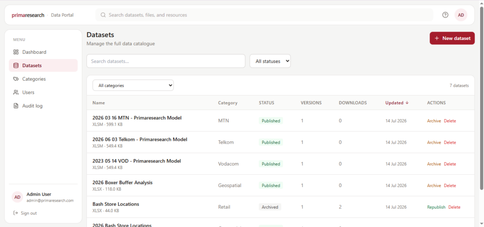Click the Category column header

click(x=227, y=103)
